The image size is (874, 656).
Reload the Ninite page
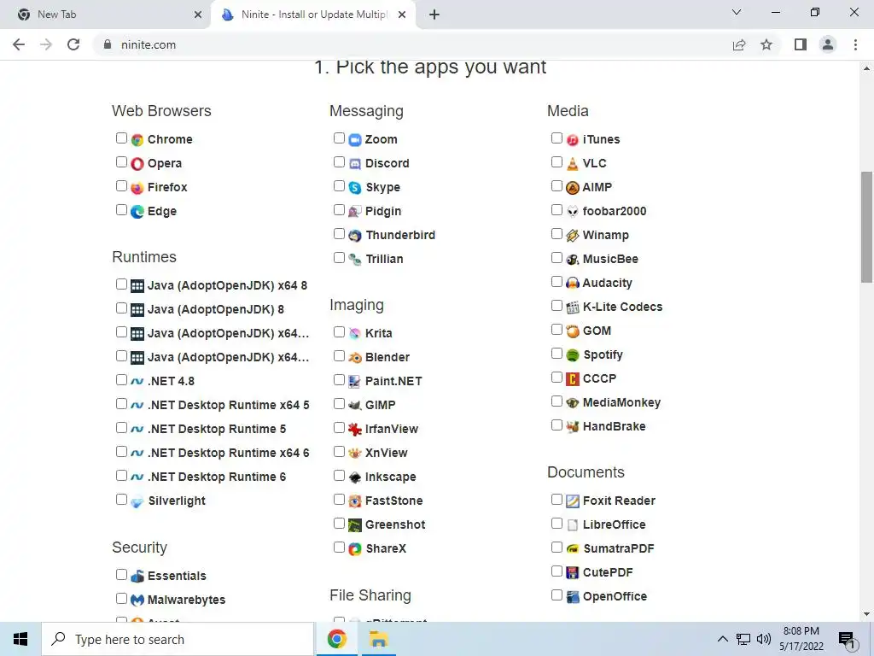(x=73, y=44)
